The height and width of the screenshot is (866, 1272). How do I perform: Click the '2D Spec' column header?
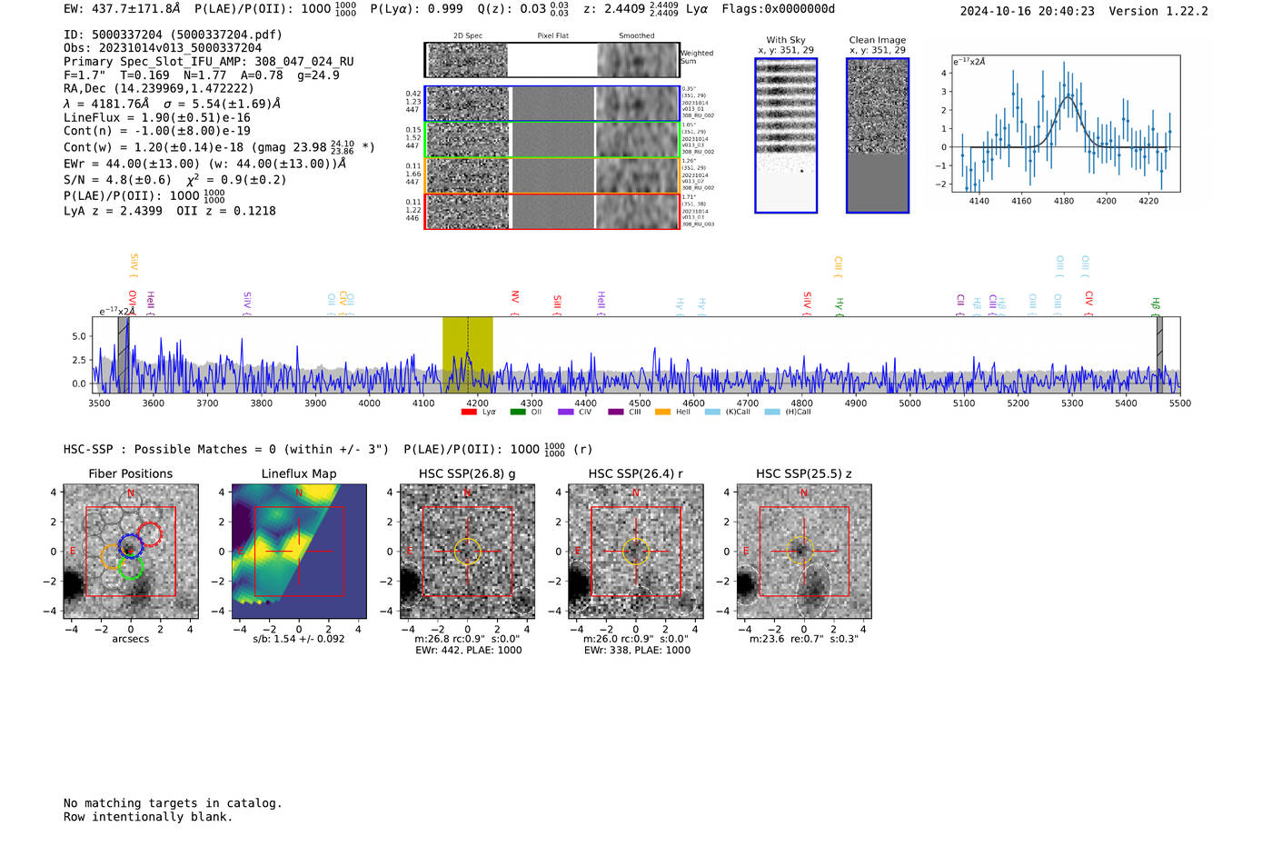pyautogui.click(x=468, y=36)
